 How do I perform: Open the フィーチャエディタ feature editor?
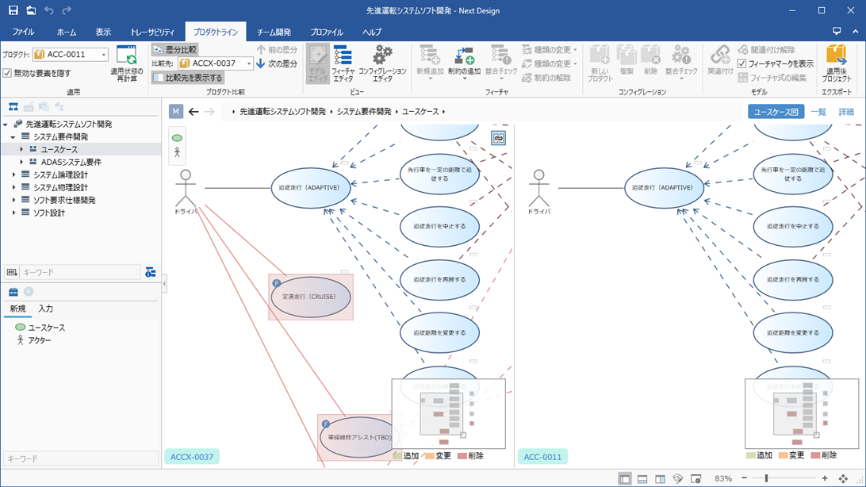pos(343,57)
